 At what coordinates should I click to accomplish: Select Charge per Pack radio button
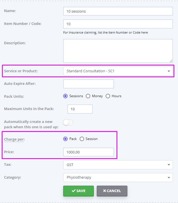pyautogui.click(x=65, y=139)
